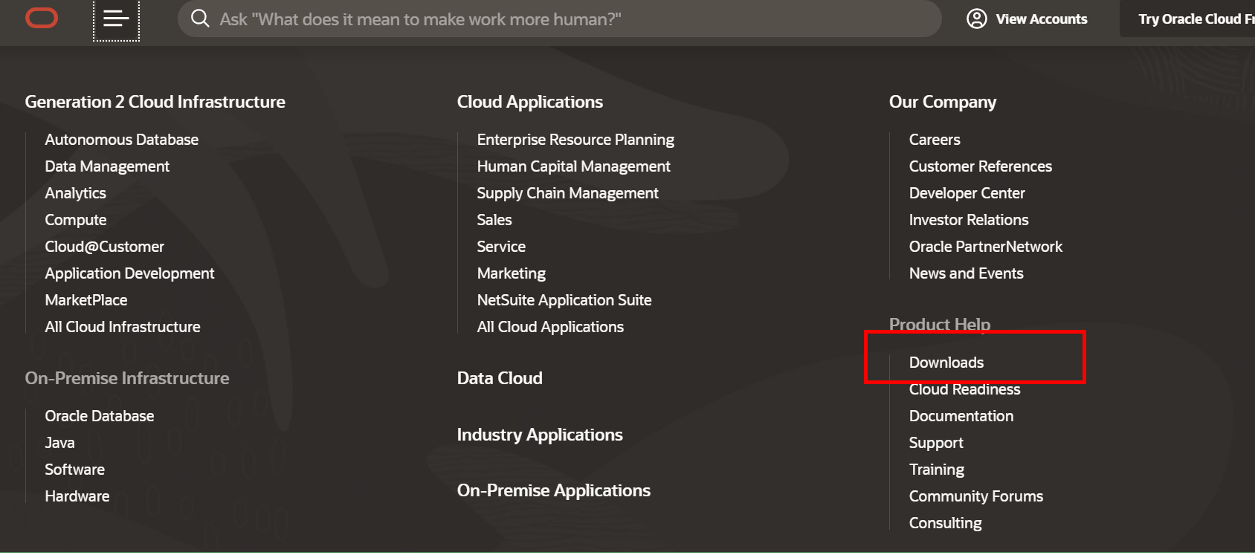Go to Data Management
1255x555 pixels.
coord(107,166)
